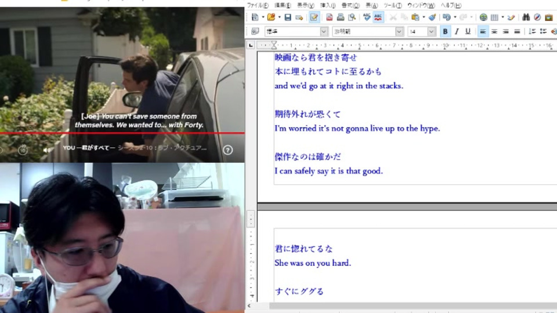The height and width of the screenshot is (313, 557).
Task: Open the Paste options dropdown arrow
Action: tap(424, 17)
